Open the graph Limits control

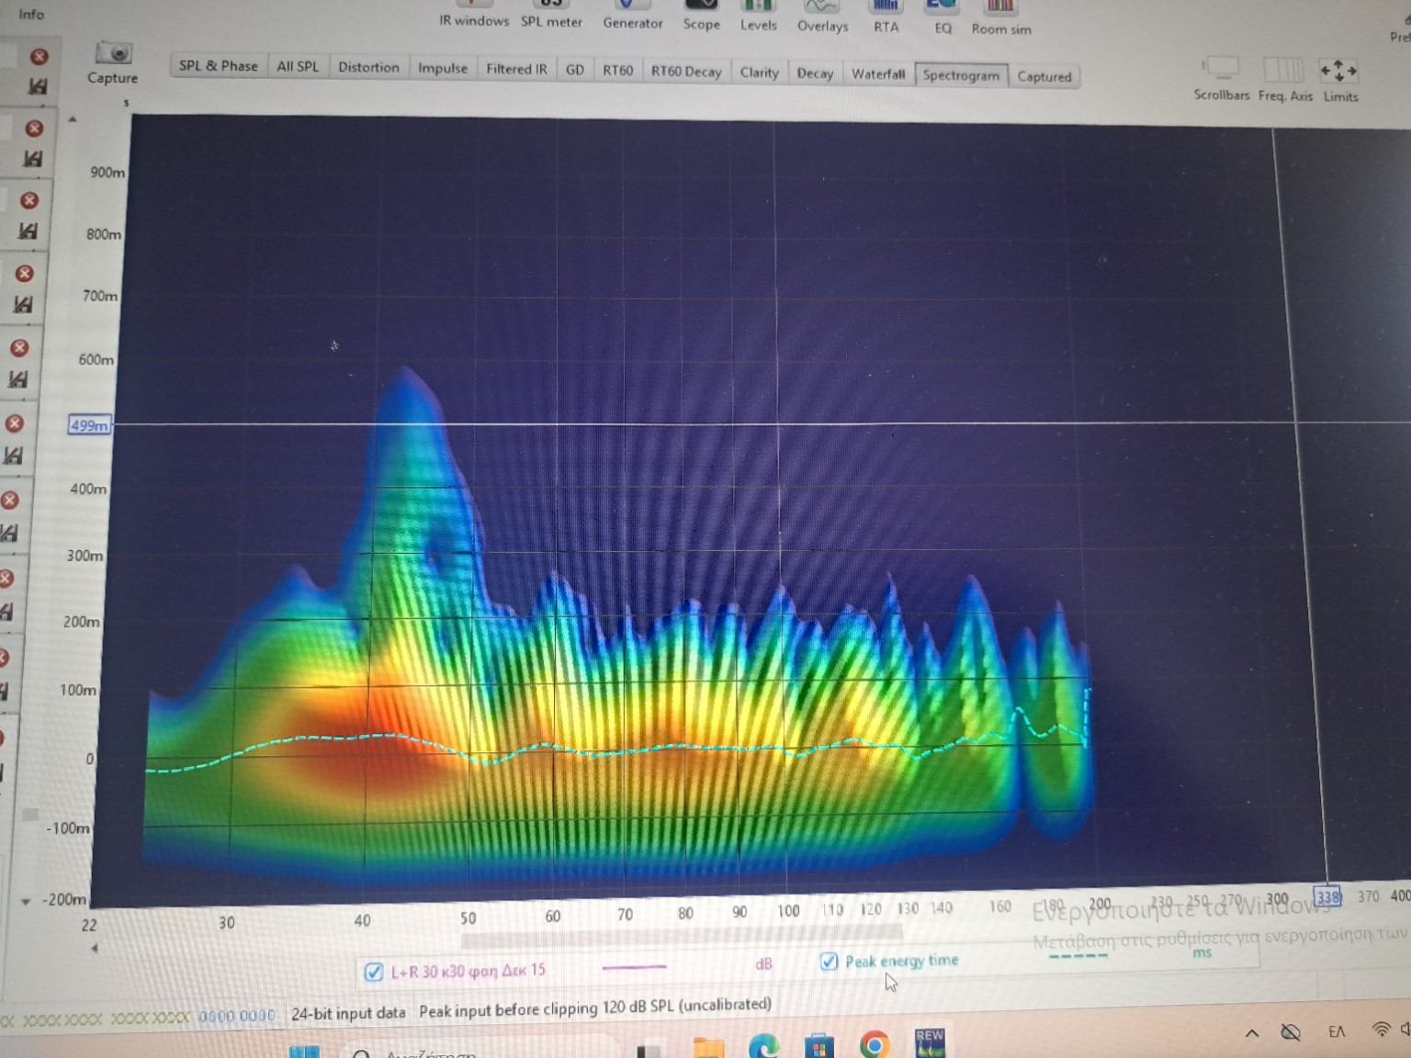click(1338, 72)
